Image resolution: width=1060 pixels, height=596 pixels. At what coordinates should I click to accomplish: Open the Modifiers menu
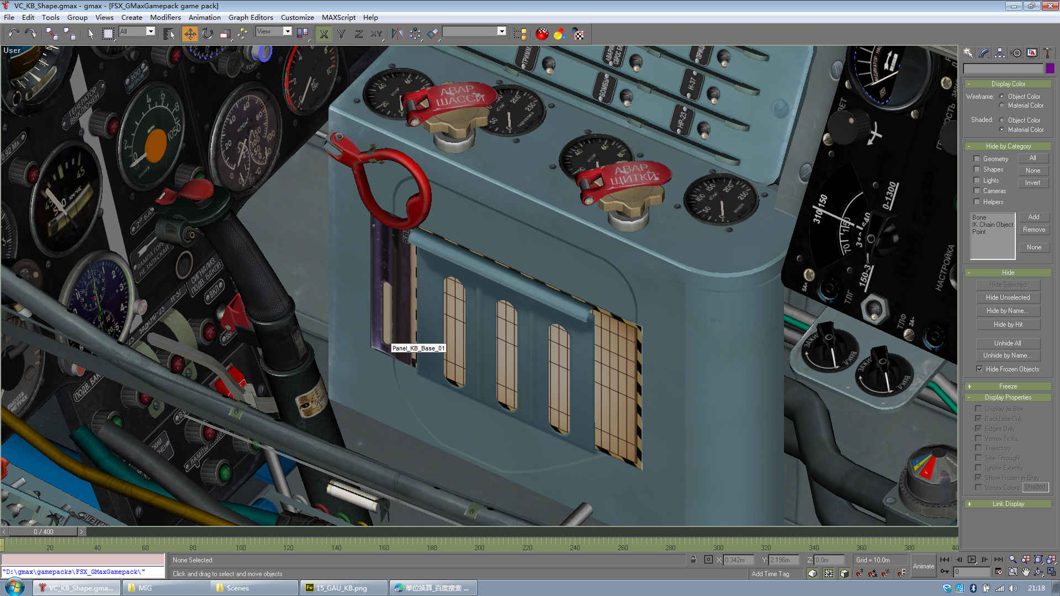[165, 17]
